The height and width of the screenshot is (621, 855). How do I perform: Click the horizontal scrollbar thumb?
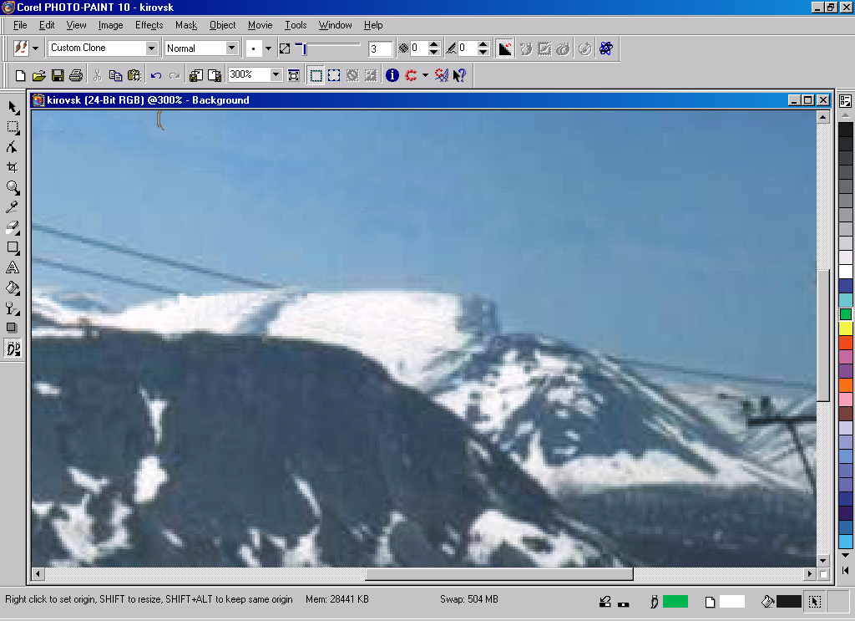(x=499, y=574)
